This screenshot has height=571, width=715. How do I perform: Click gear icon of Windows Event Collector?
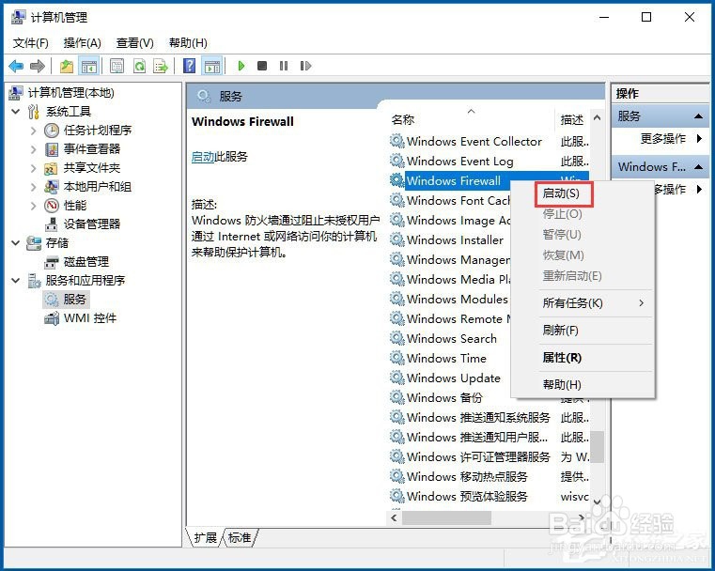[397, 141]
